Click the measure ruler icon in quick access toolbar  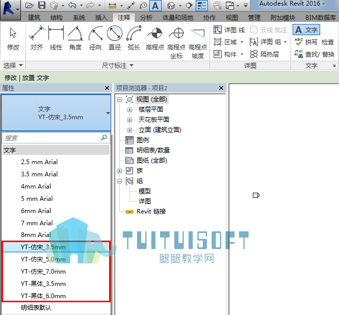click(112, 6)
